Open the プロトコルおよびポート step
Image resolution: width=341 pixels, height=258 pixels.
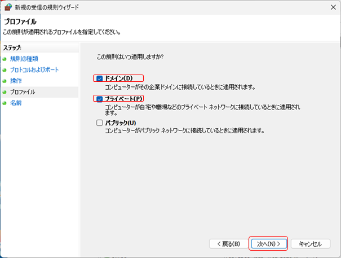coord(34,69)
